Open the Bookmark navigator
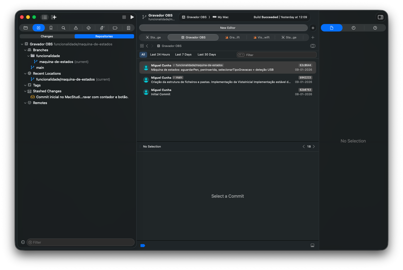The width and height of the screenshot is (403, 270). (x=51, y=28)
